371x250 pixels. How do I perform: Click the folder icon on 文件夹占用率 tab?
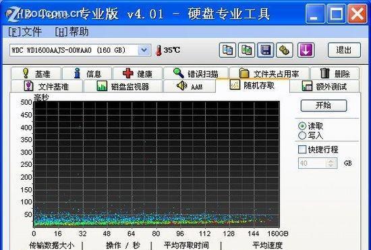click(244, 73)
